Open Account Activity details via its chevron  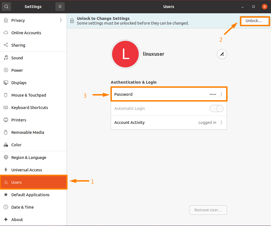pos(221,123)
